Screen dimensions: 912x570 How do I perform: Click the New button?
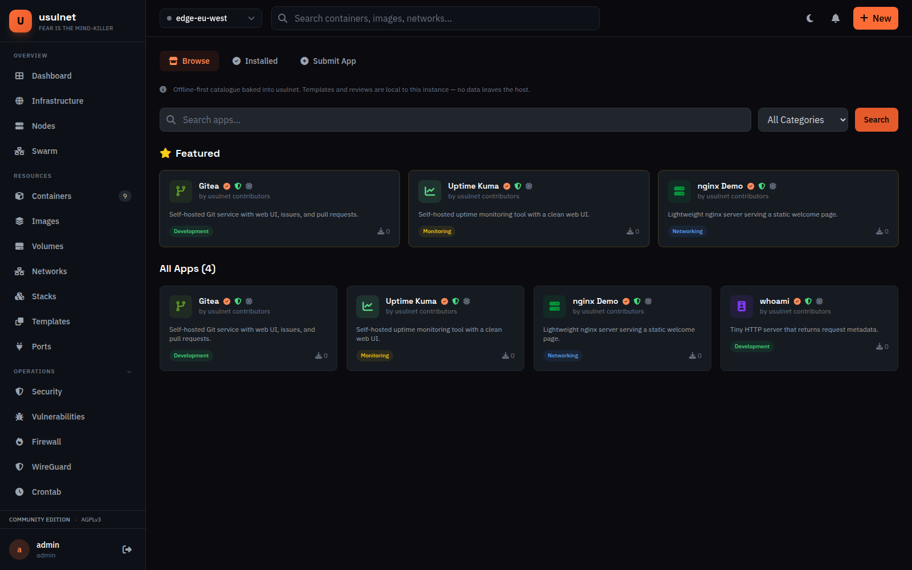[x=876, y=18]
